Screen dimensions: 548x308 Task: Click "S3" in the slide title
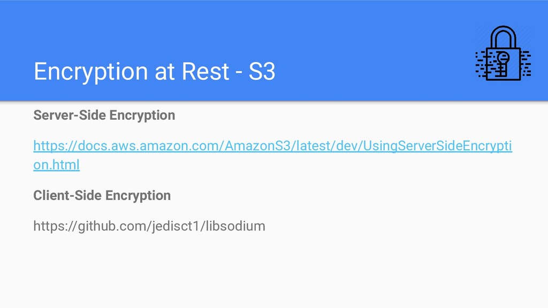coord(262,72)
